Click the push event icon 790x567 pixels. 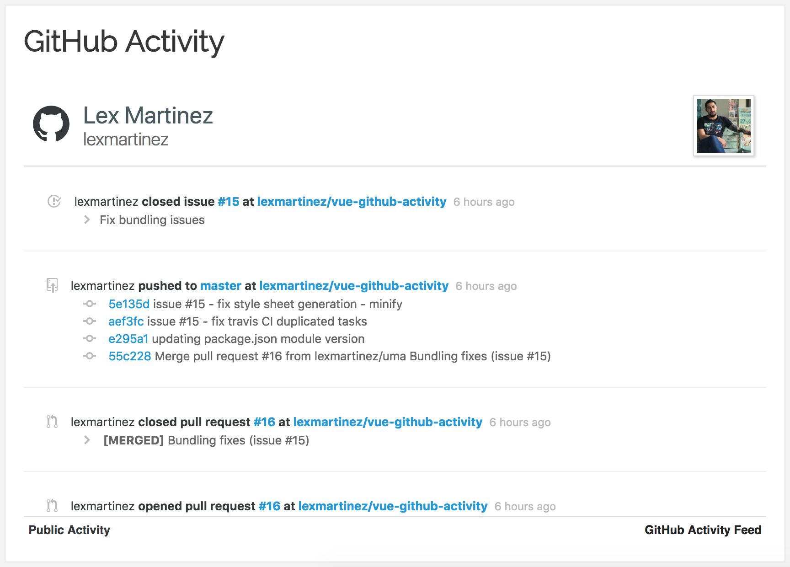(52, 285)
